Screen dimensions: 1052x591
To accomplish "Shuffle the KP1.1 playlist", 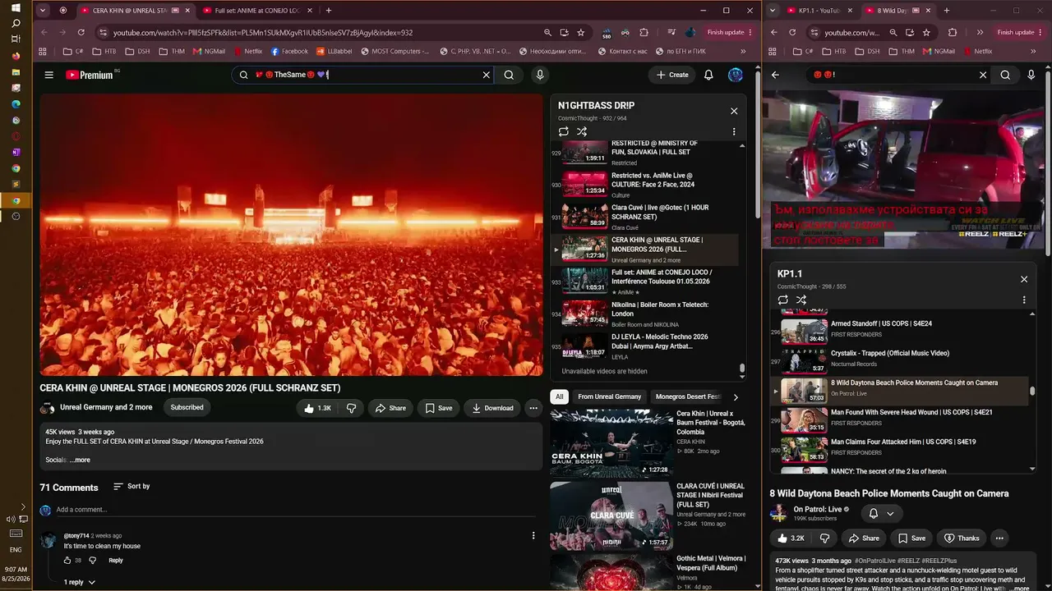I will (801, 300).
